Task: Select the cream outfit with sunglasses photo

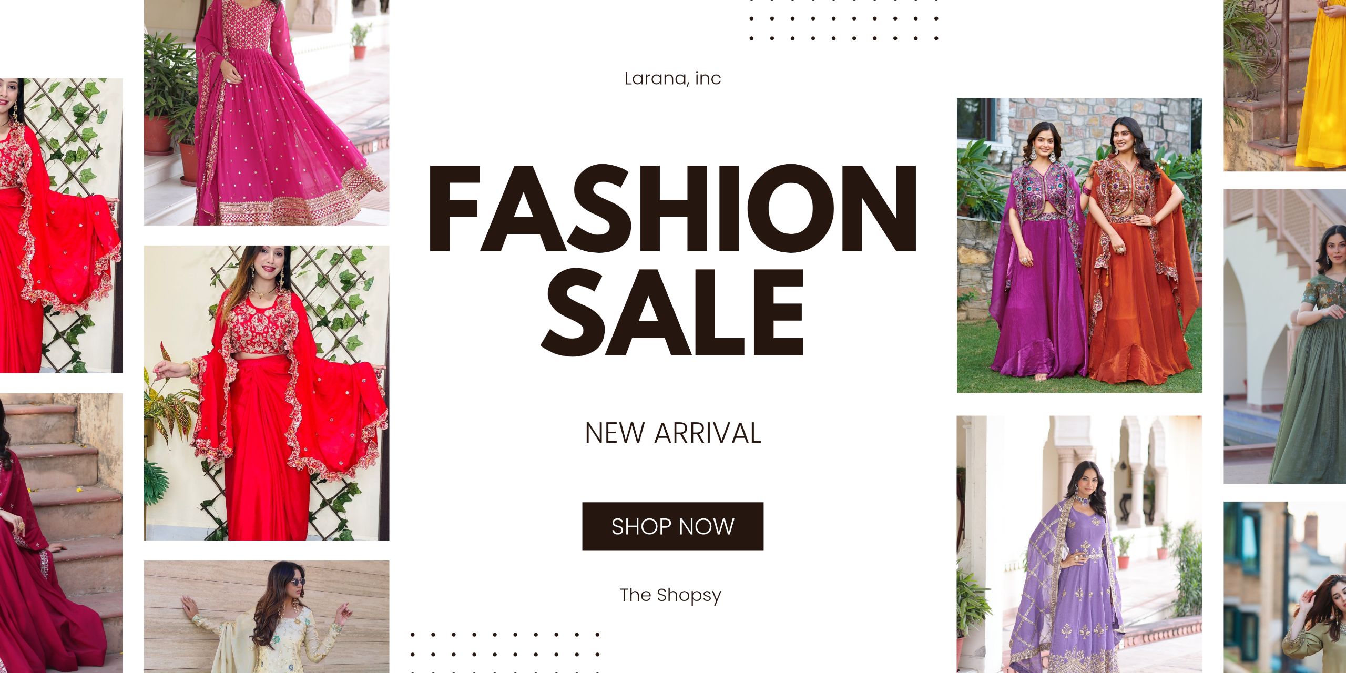Action: 267,617
